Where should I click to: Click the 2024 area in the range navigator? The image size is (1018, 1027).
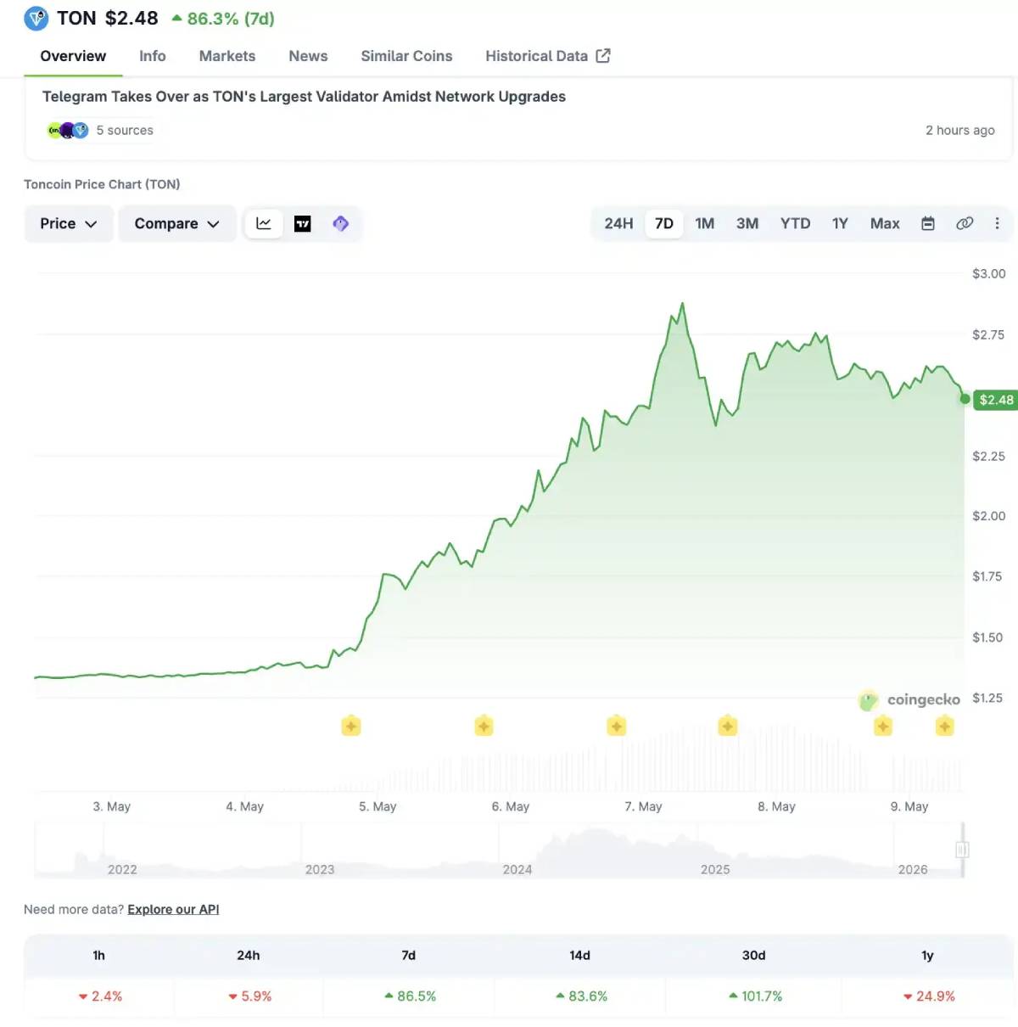[517, 869]
